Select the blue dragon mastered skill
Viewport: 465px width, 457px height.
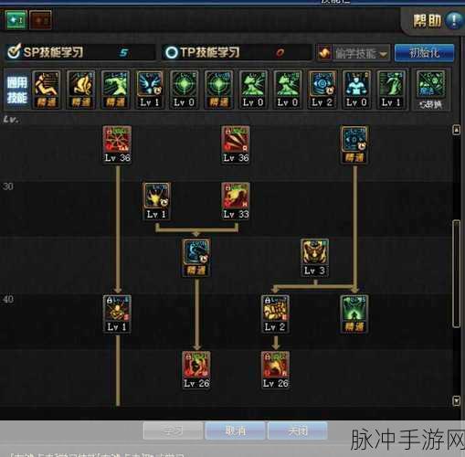[196, 258]
